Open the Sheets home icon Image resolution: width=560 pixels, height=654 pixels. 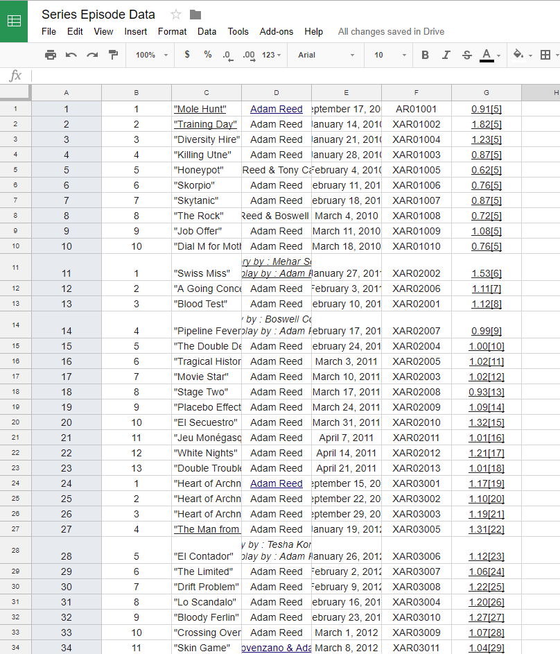14,21
